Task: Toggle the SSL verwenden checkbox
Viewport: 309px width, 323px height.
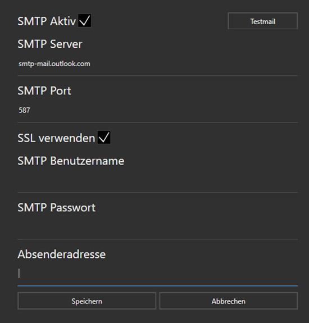Action: pyautogui.click(x=104, y=137)
